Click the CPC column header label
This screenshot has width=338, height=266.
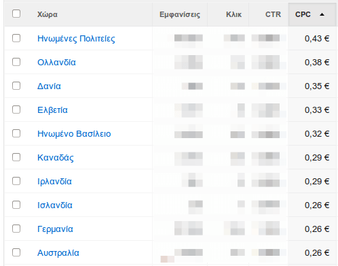(303, 14)
